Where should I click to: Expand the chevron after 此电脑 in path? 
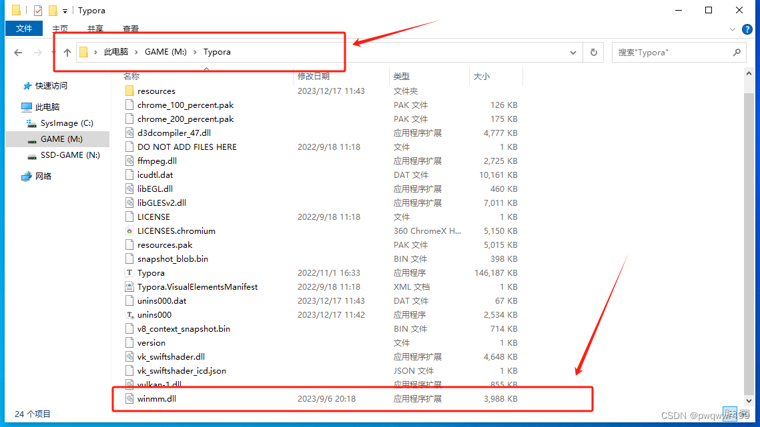[x=136, y=52]
